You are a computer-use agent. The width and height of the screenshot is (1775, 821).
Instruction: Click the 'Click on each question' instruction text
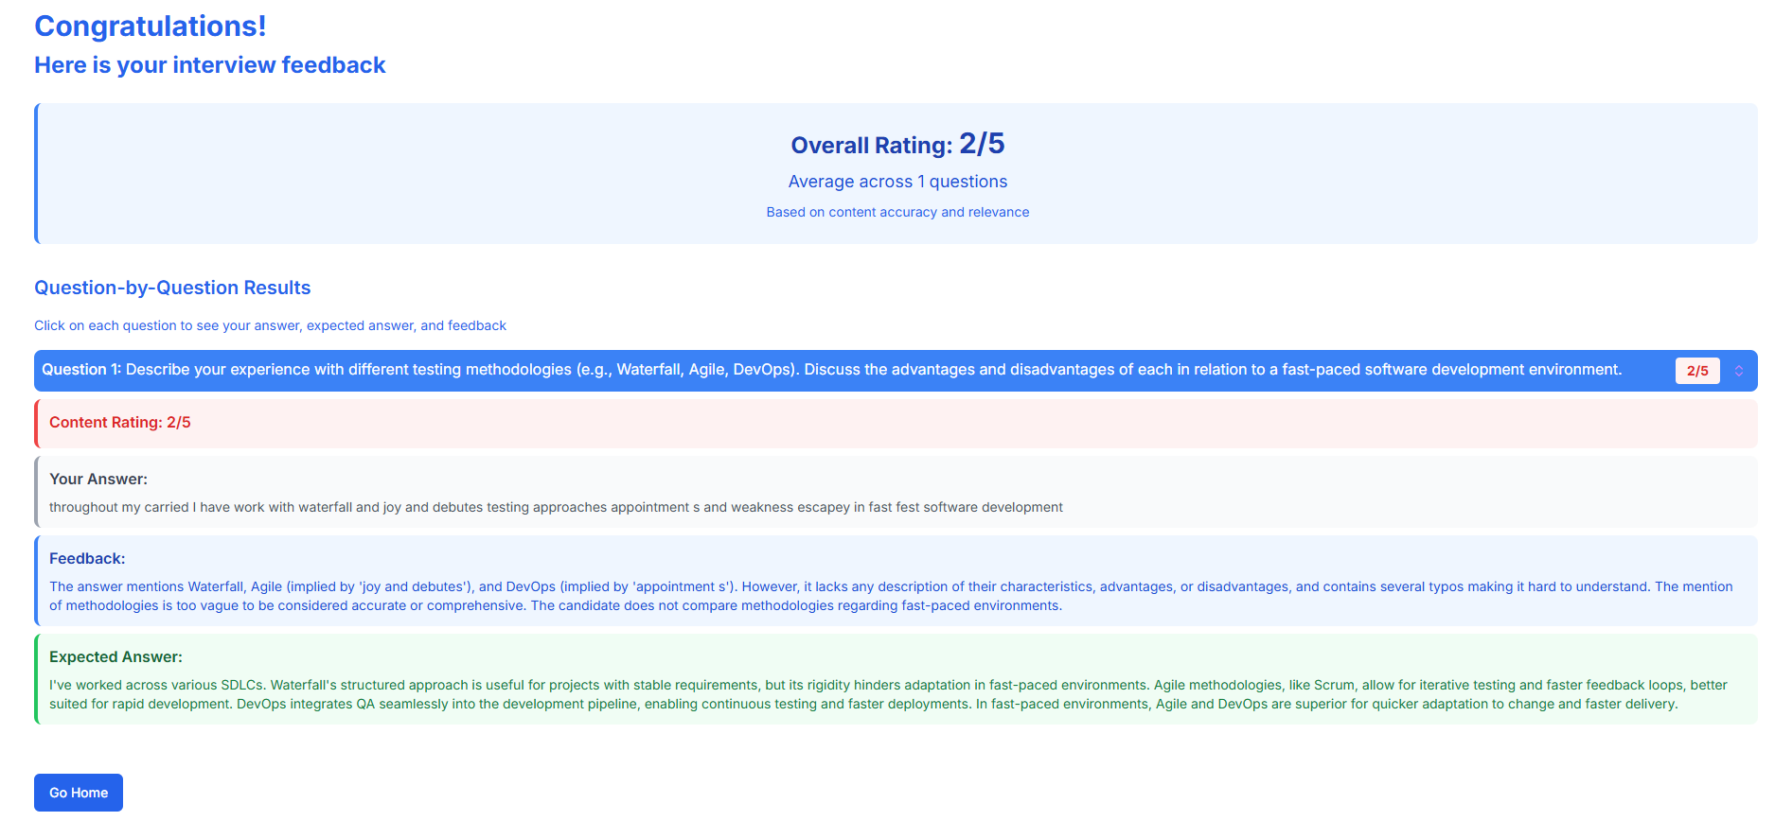coord(270,326)
